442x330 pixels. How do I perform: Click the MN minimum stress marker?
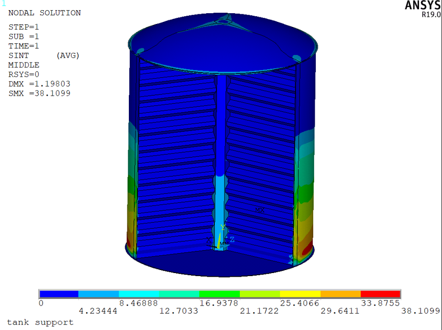coord(224,244)
